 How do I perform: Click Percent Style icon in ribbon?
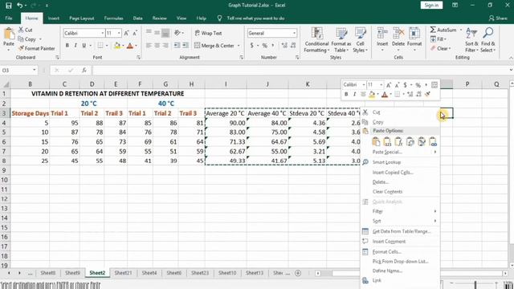(x=264, y=46)
